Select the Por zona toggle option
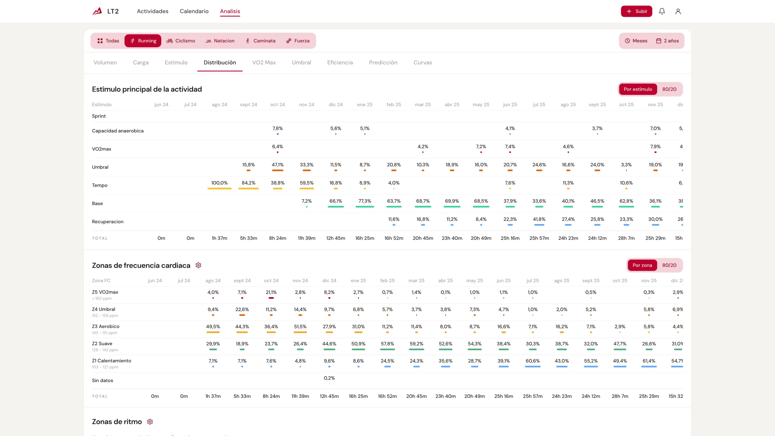 tap(642, 265)
